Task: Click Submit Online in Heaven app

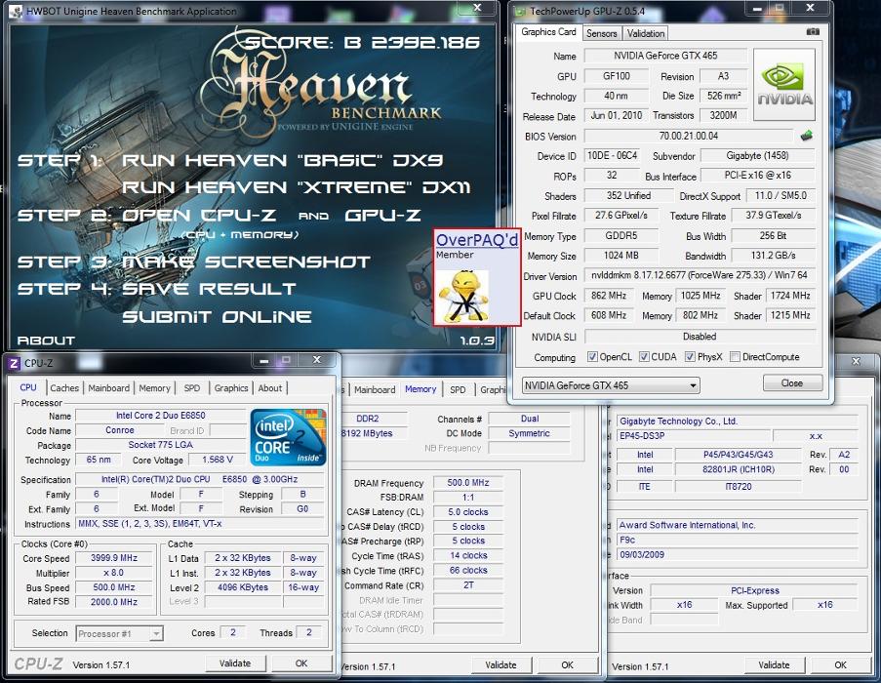Action: tap(217, 316)
